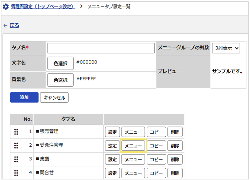Viewport: 250px width, 180px height.
Task: Click 削除 for 問合せ tab
Action: click(x=175, y=173)
